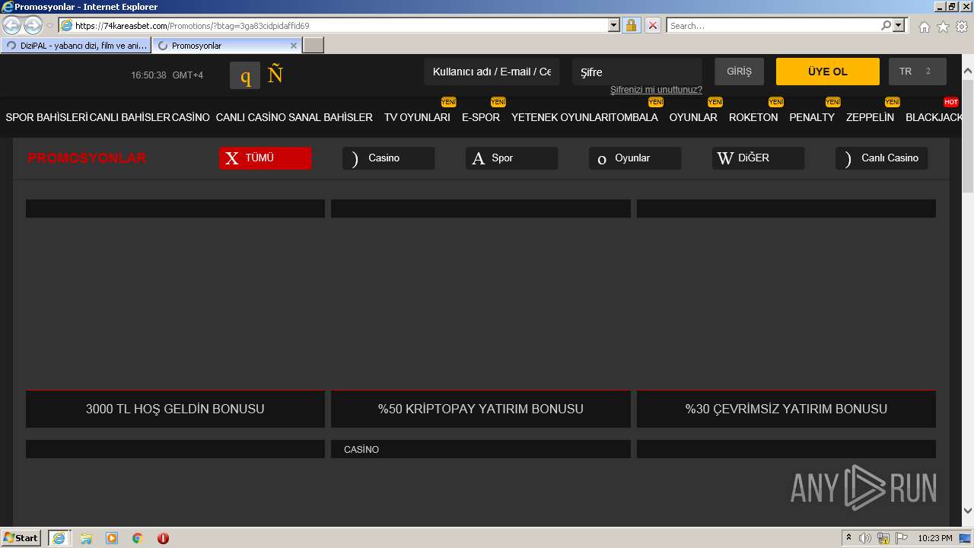Open a new blank browser tab
Image resolution: width=974 pixels, height=548 pixels.
pos(314,46)
